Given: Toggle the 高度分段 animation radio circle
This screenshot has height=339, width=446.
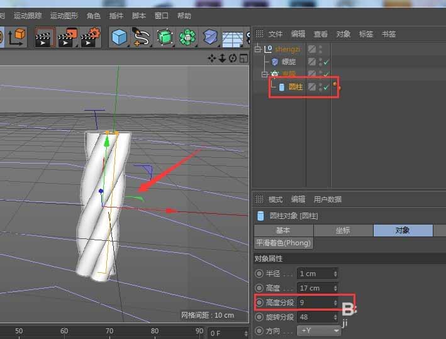Looking at the screenshot, I should [x=259, y=303].
